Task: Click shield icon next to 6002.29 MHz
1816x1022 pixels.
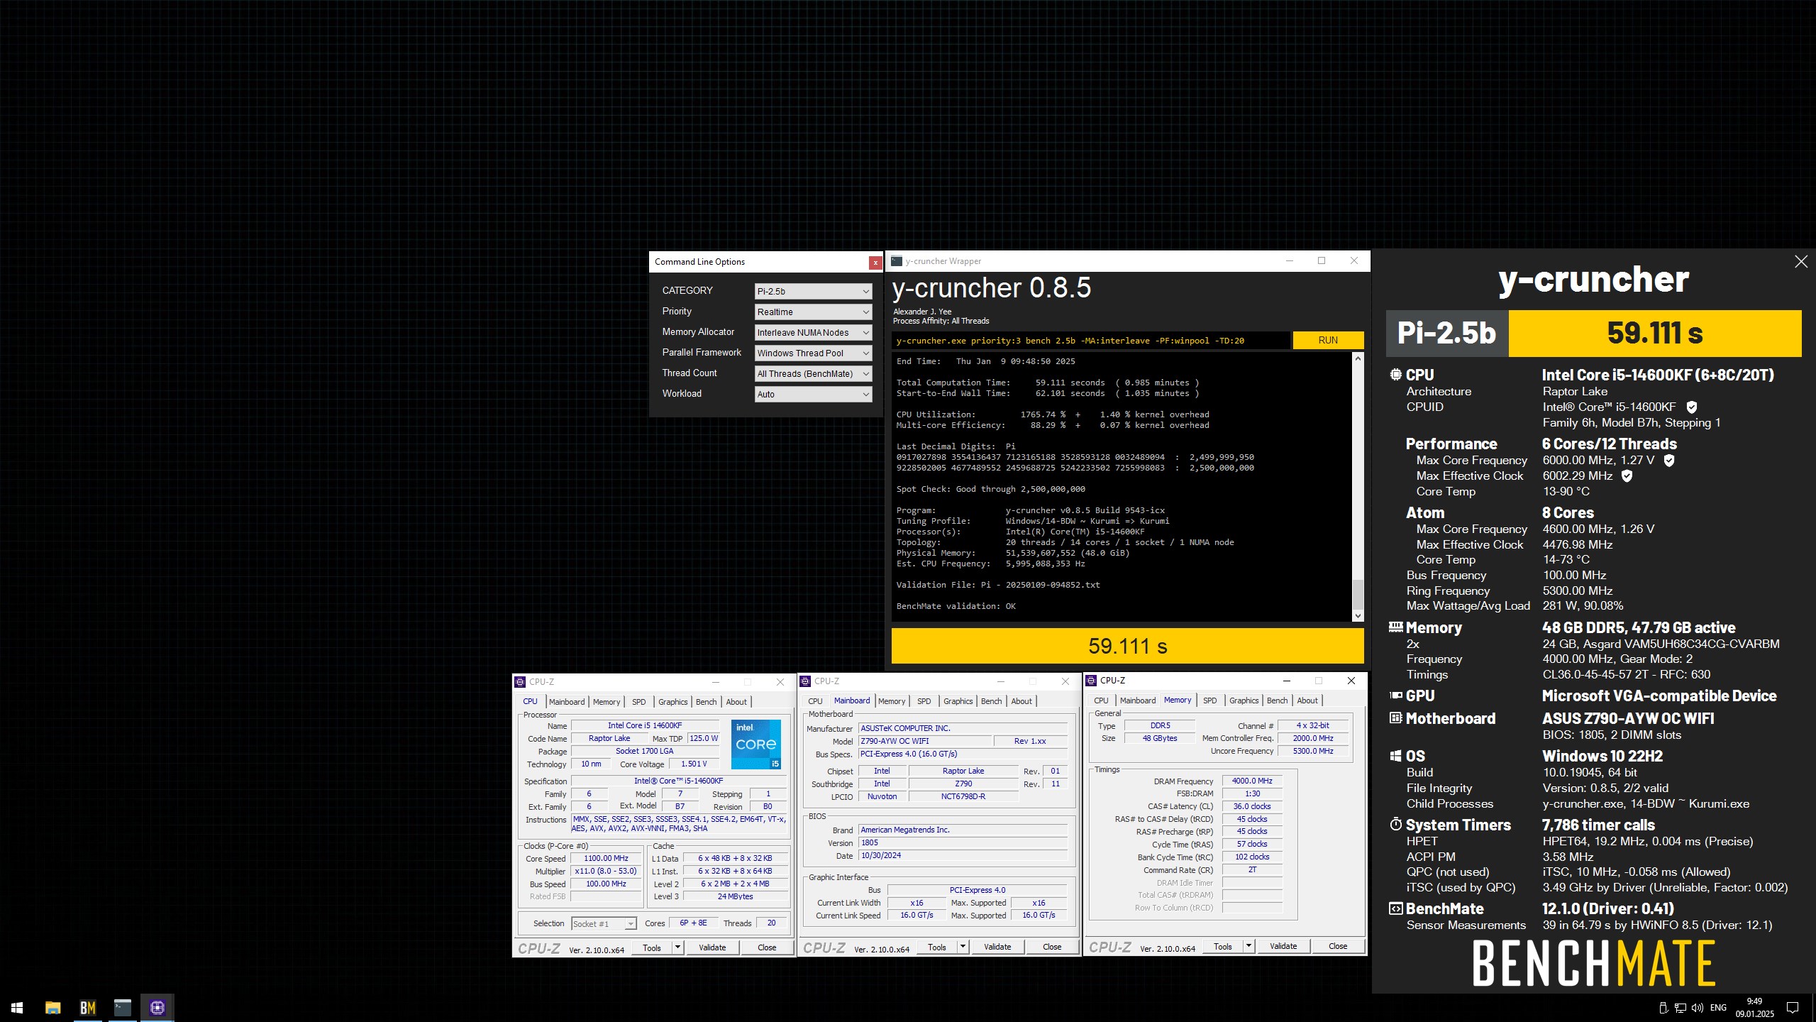Action: (1627, 476)
